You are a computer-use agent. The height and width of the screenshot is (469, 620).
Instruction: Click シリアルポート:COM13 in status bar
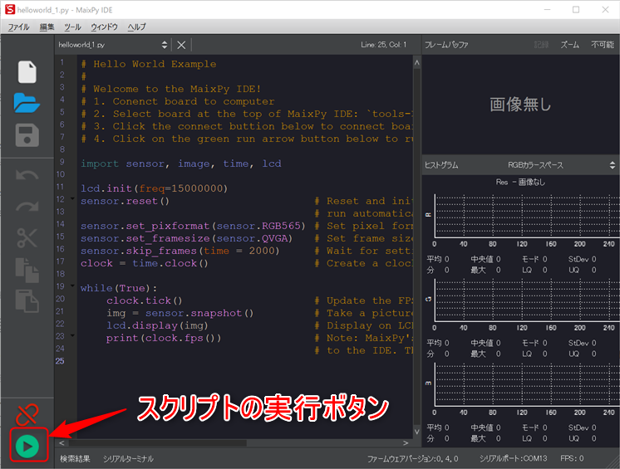point(514,459)
